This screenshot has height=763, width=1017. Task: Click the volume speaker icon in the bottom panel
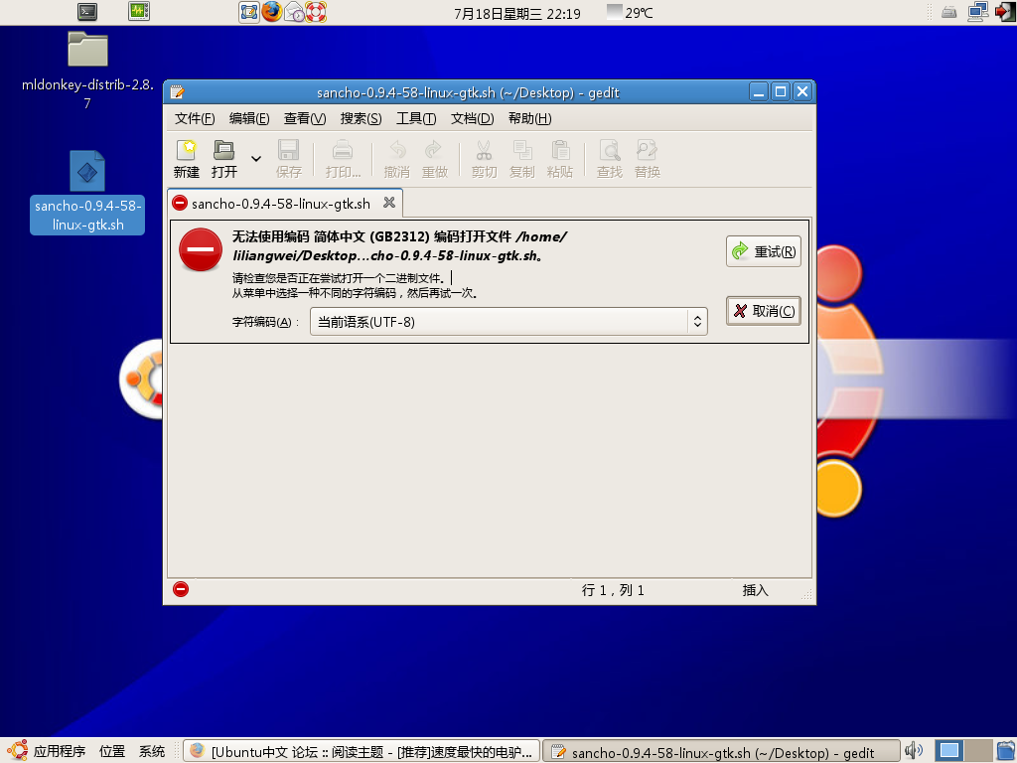pos(914,751)
